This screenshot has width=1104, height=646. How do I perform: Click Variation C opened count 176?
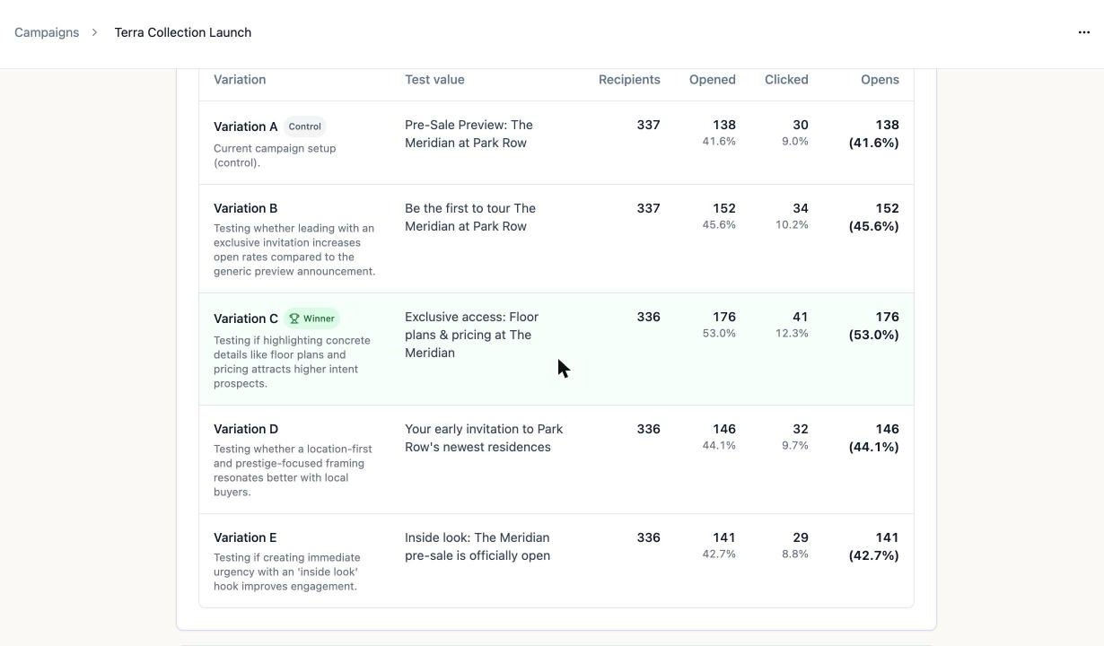point(724,317)
